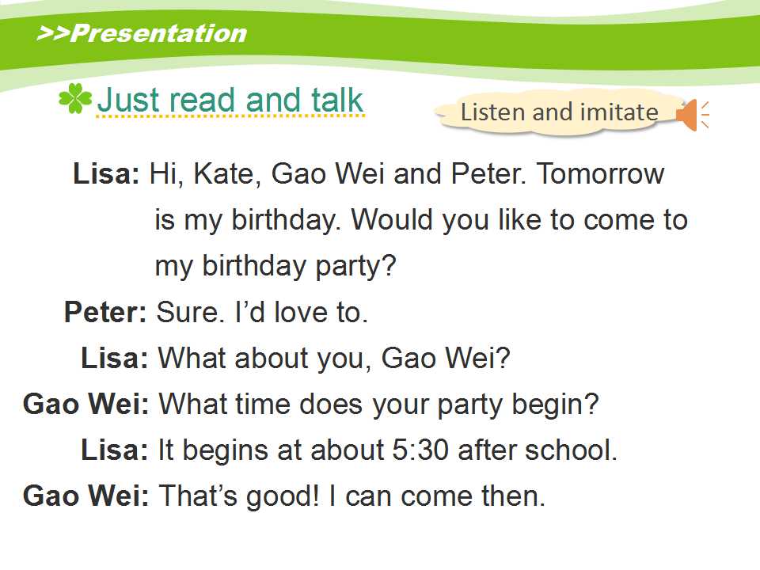Click the 'Lisa:' label before 'What about you'
760x570 pixels.
point(114,358)
